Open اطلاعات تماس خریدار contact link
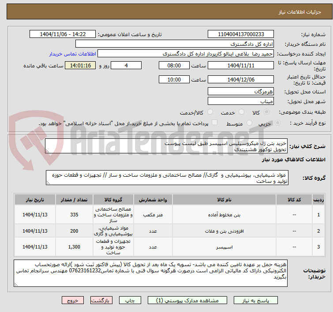 pyautogui.click(x=73, y=54)
